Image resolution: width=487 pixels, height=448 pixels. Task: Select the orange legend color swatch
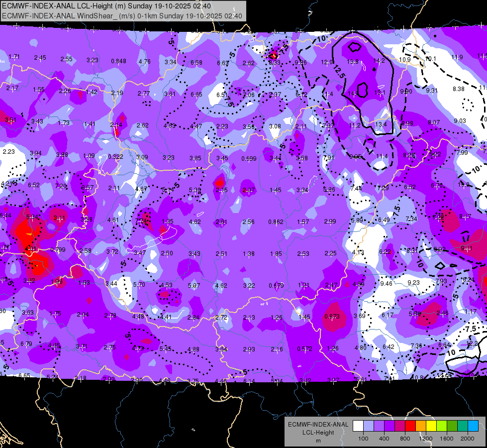tap(421, 426)
